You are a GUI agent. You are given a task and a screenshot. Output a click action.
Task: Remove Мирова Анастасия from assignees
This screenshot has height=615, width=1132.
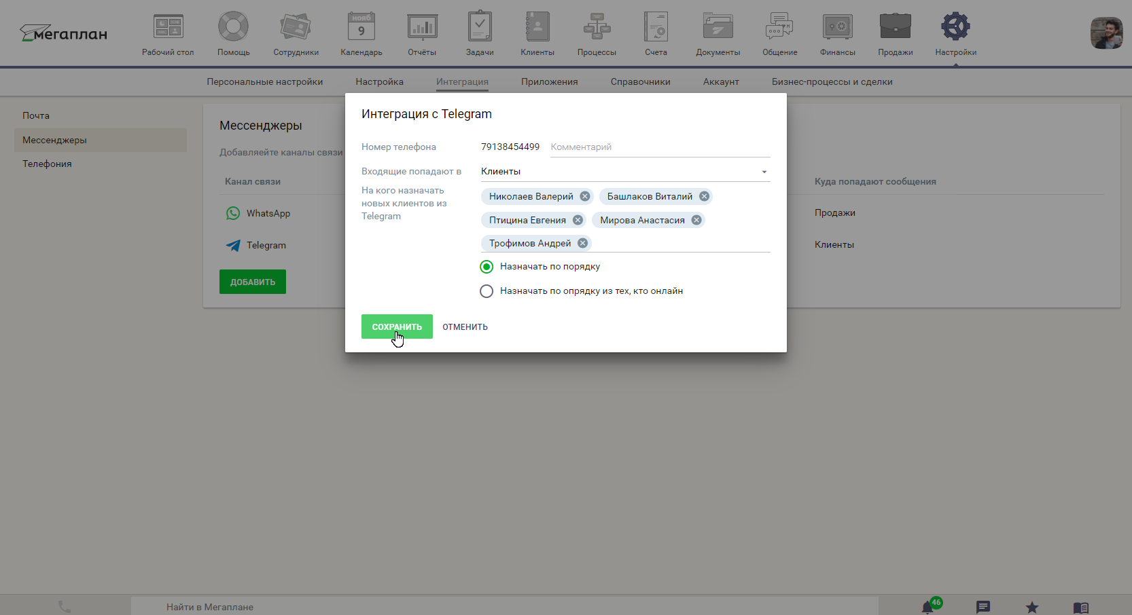pyautogui.click(x=696, y=220)
